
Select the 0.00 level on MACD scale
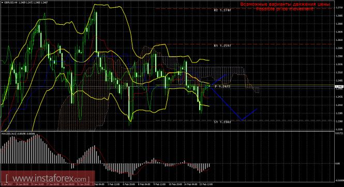point(338,163)
